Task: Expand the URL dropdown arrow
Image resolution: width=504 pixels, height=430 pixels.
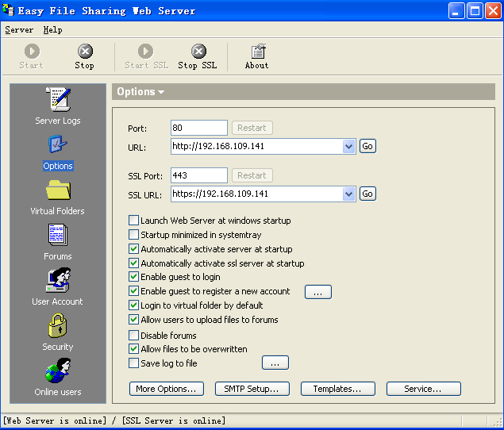Action: point(348,147)
